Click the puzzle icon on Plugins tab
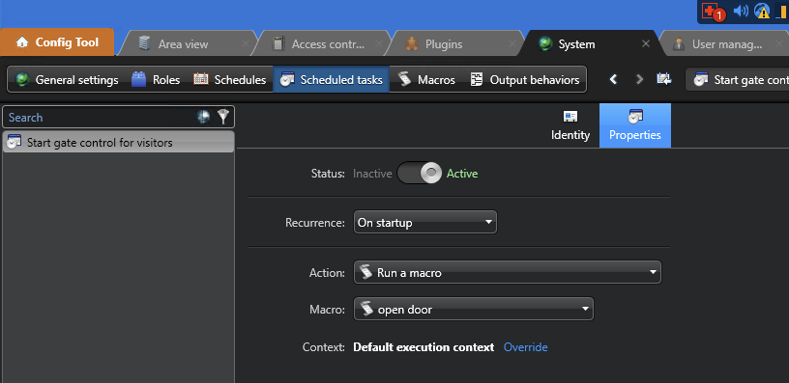The height and width of the screenshot is (383, 789). tap(412, 44)
